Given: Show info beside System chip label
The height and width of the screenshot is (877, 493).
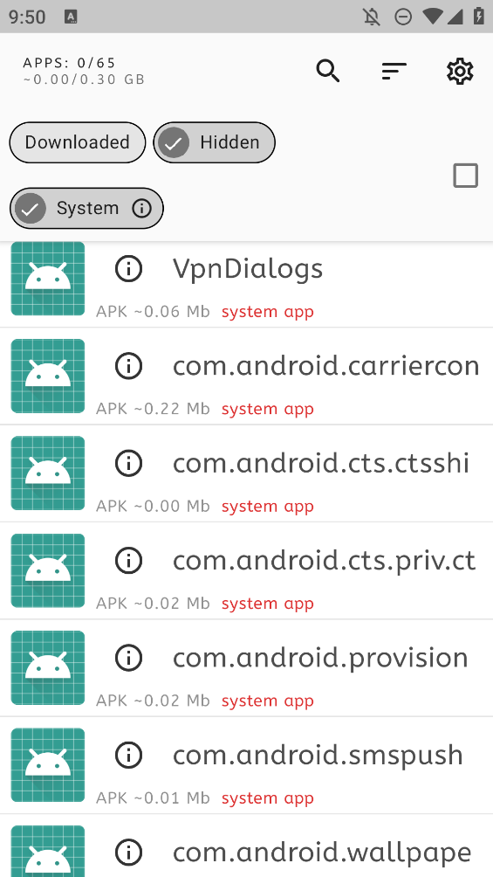Looking at the screenshot, I should [141, 208].
